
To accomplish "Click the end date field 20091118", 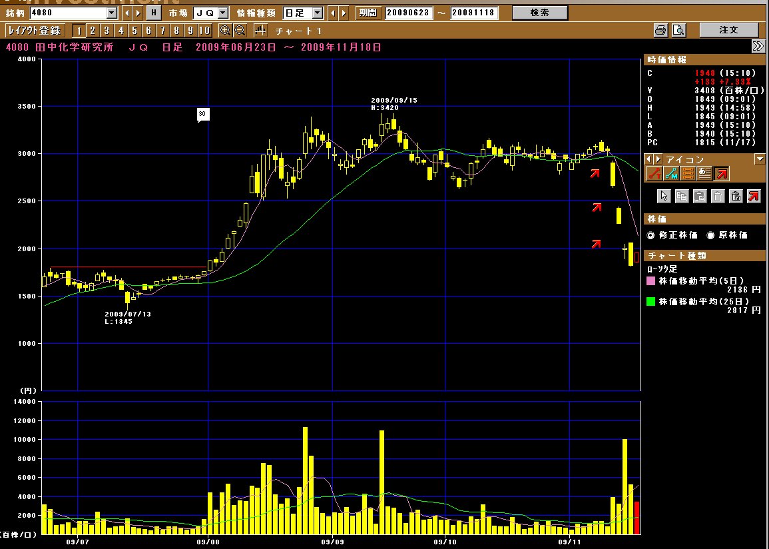I will (x=474, y=13).
